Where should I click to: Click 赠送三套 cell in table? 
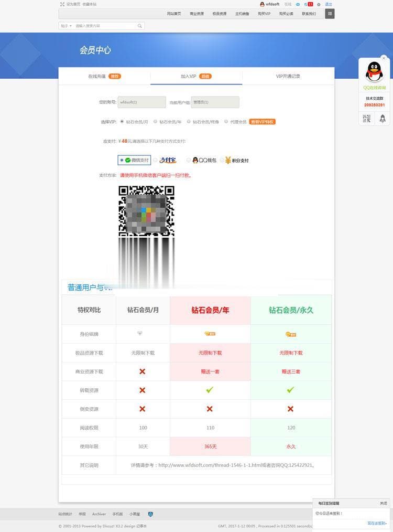coord(291,371)
